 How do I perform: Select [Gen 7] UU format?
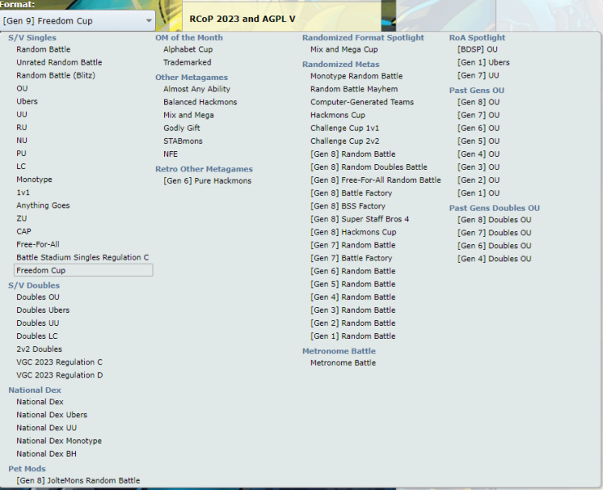coord(478,75)
